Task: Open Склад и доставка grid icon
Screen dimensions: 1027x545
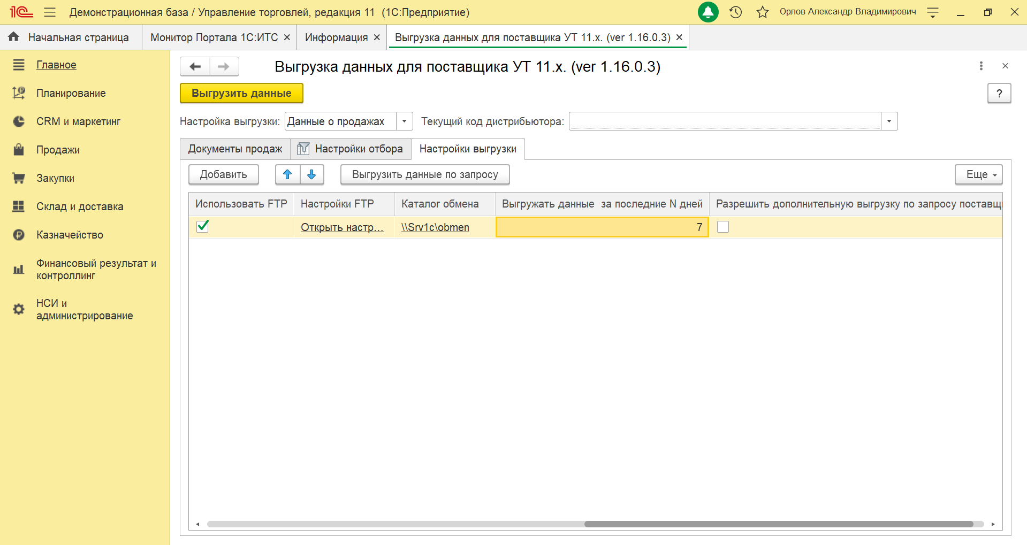Action: pos(19,206)
